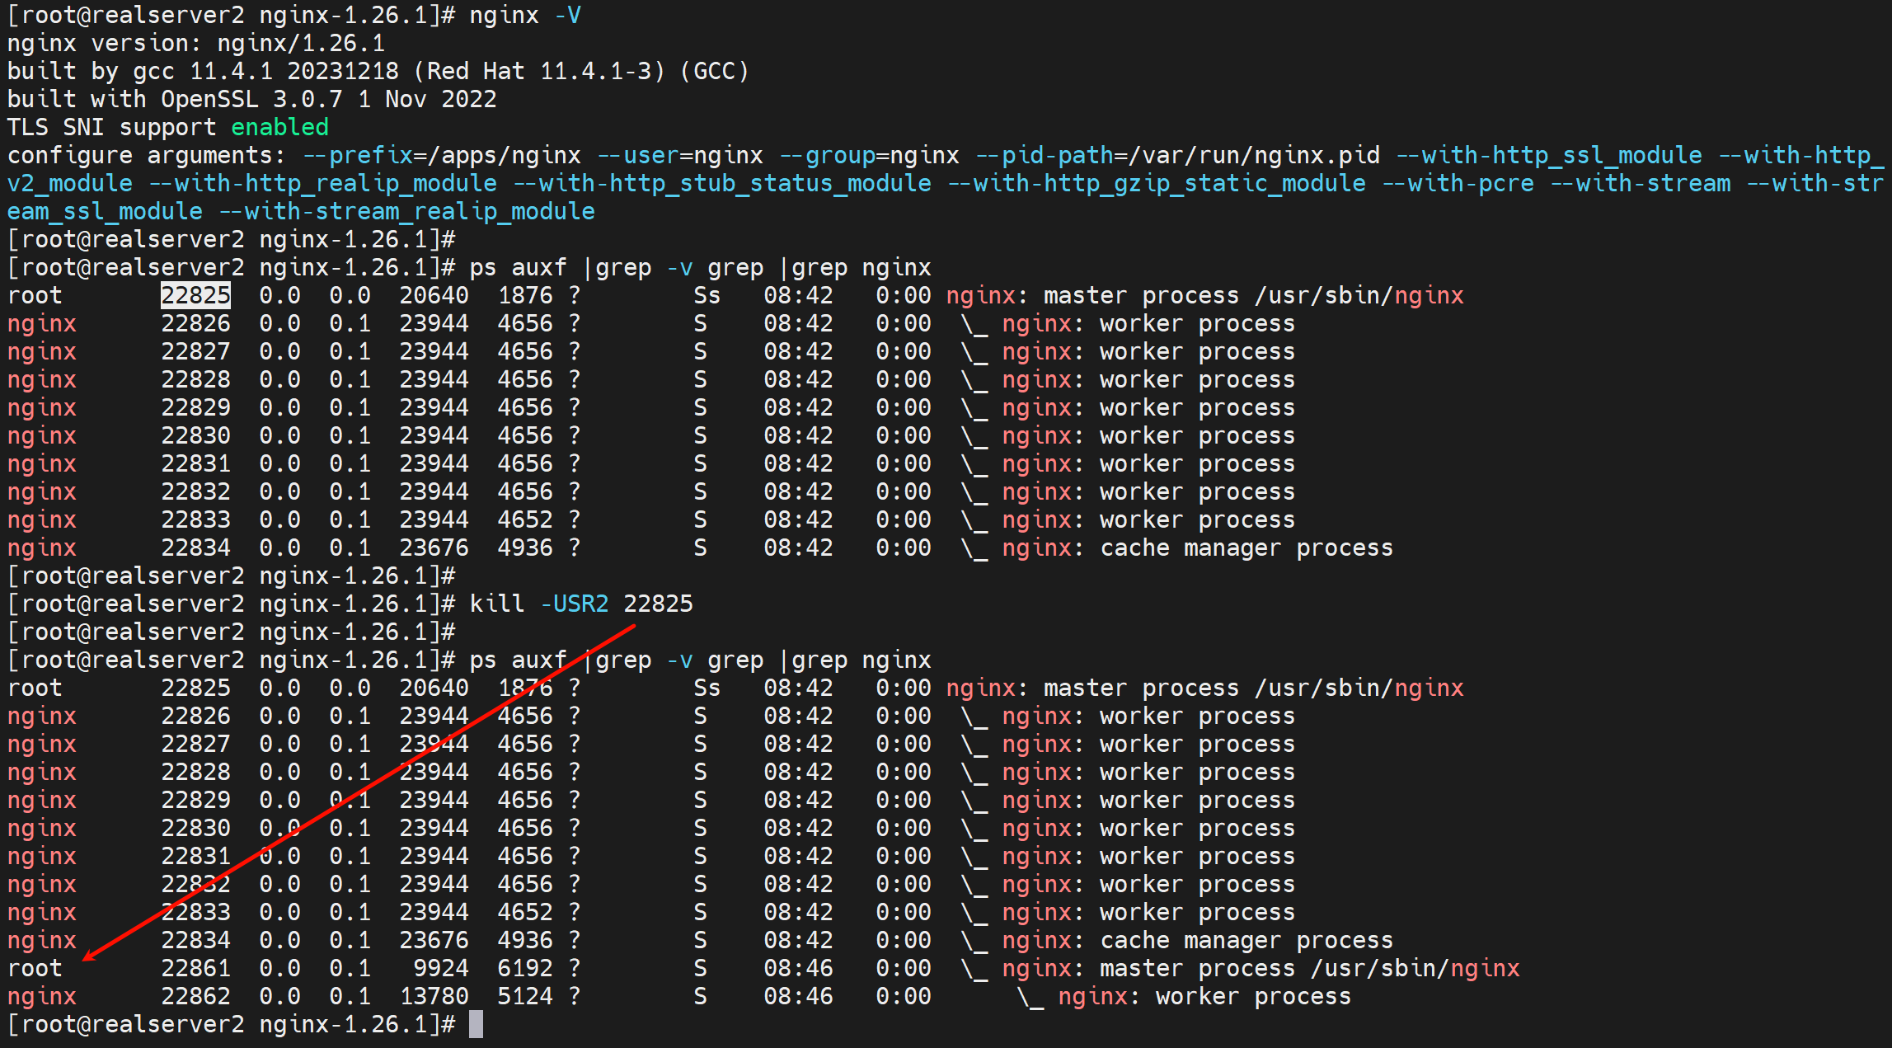Click the 'kill -USR2 22825' command
Viewport: 1892px width, 1048px height.
pos(580,604)
